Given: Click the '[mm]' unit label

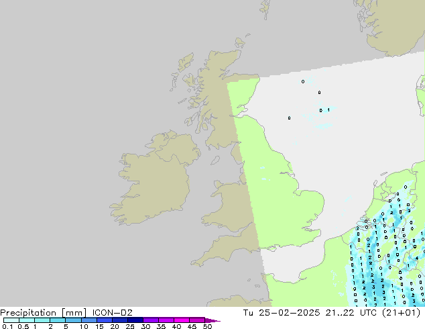Looking at the screenshot, I should point(74,313).
